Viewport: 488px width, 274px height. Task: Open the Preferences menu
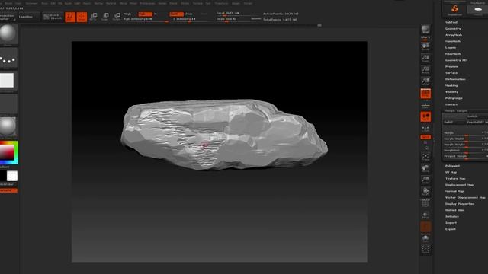click(147, 3)
